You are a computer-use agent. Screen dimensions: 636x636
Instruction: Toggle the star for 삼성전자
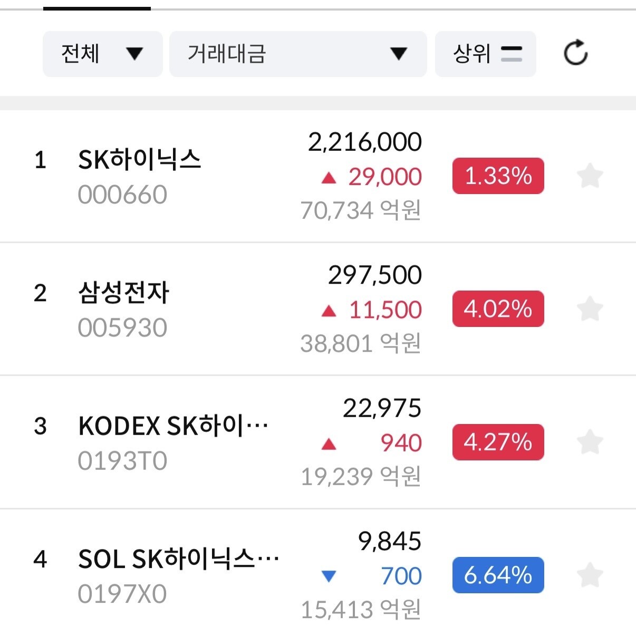pyautogui.click(x=590, y=309)
